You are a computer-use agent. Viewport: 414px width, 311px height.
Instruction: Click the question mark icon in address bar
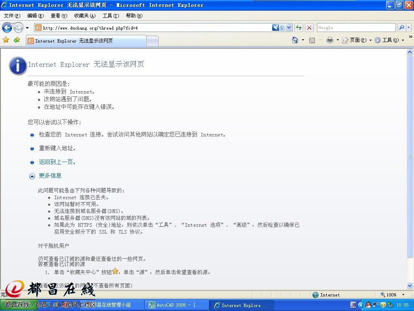coord(282,28)
